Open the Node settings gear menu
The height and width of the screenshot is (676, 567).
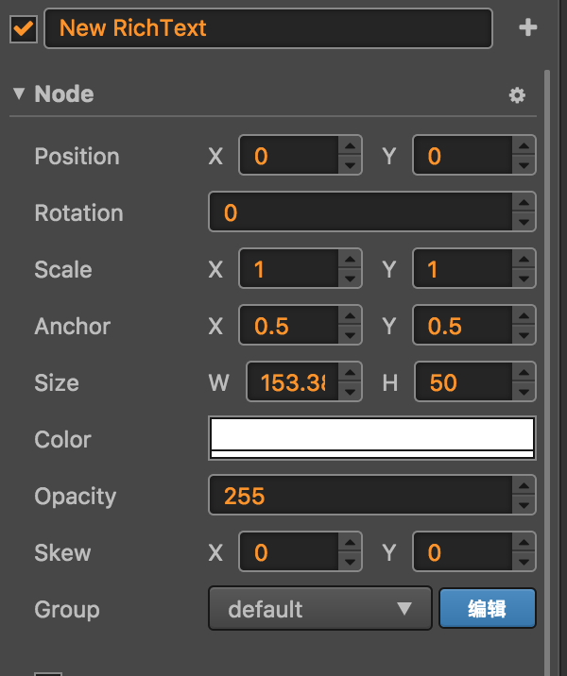(516, 95)
